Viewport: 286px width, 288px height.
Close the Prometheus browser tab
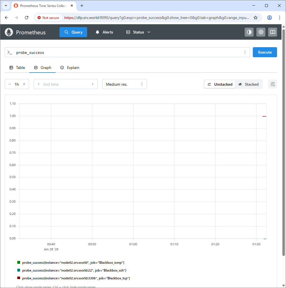coord(72,6)
